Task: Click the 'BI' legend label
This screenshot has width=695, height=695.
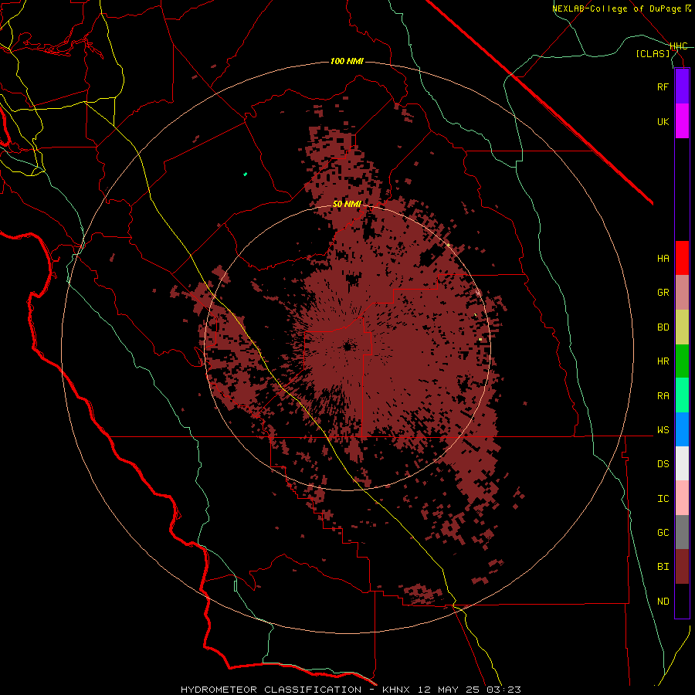Action: [663, 567]
